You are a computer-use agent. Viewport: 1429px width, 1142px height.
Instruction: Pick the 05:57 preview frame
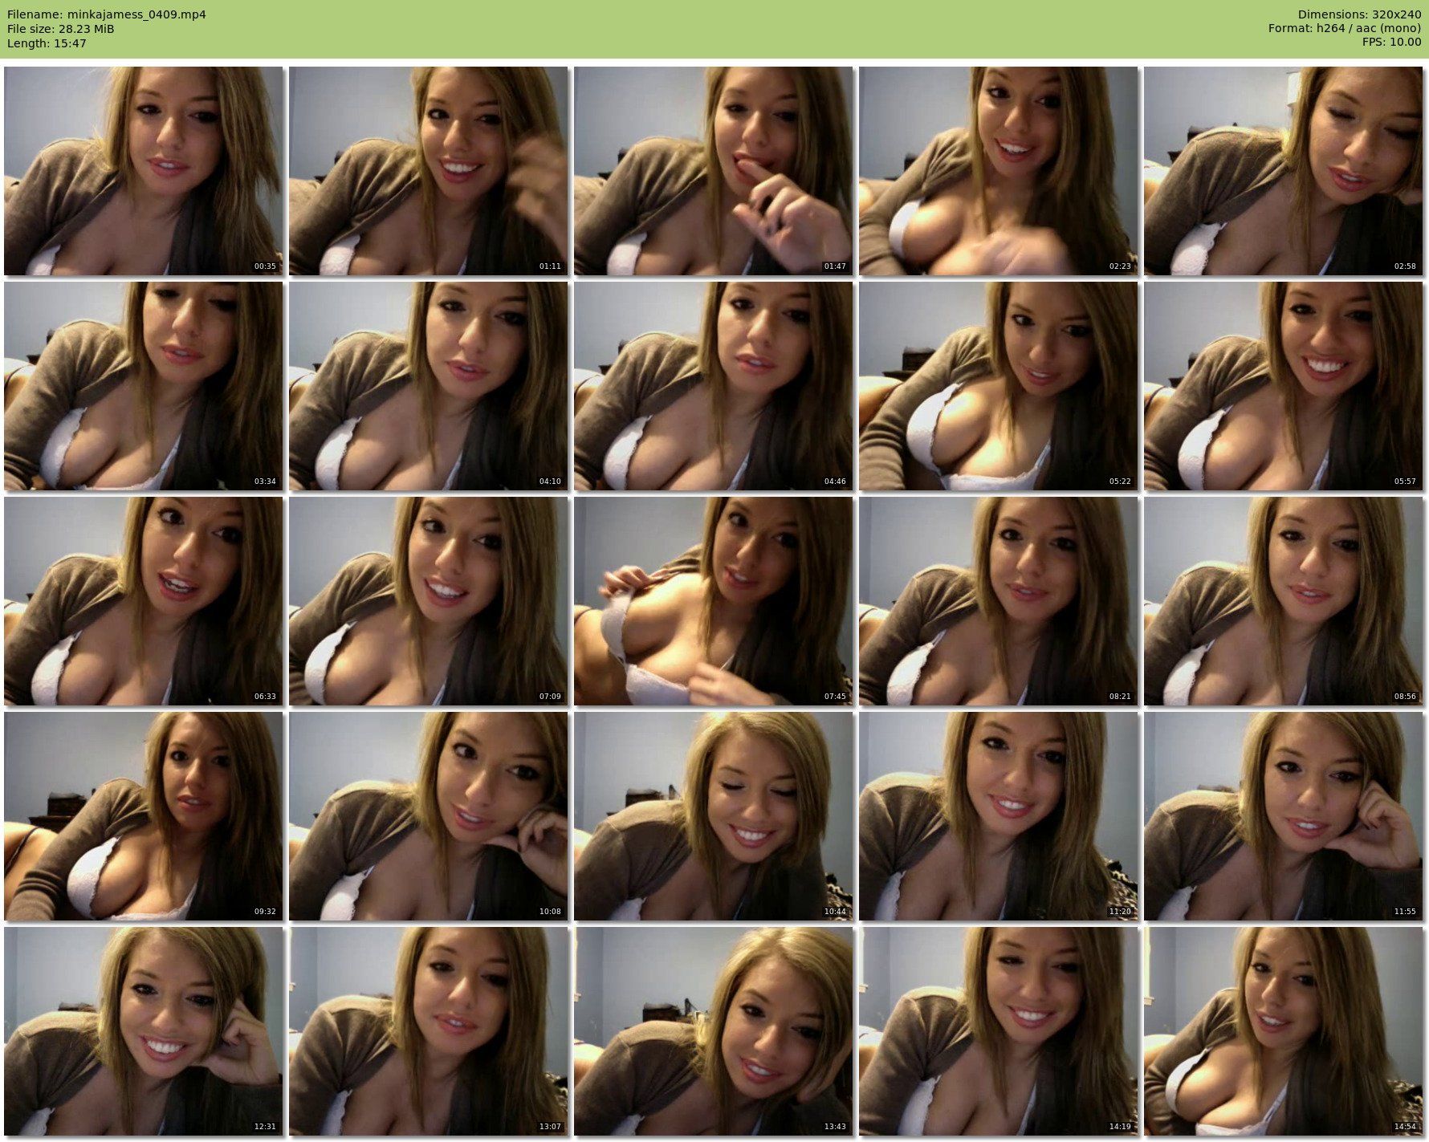(1284, 386)
